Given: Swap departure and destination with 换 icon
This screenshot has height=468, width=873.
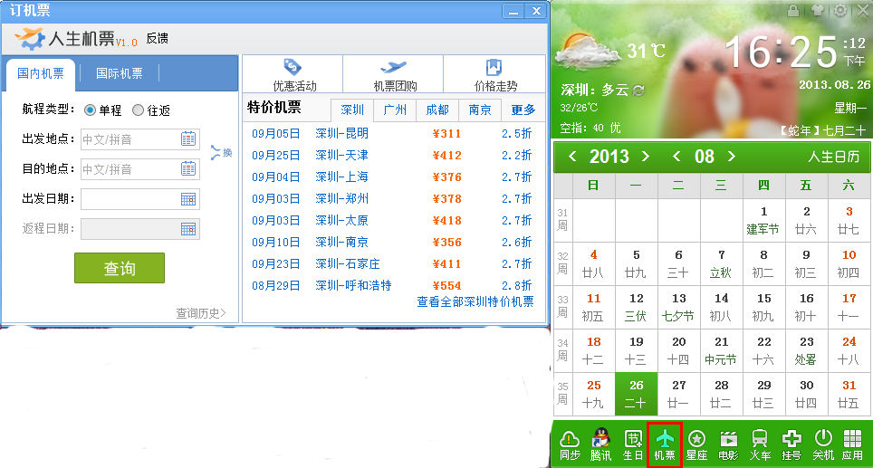Looking at the screenshot, I should [221, 152].
